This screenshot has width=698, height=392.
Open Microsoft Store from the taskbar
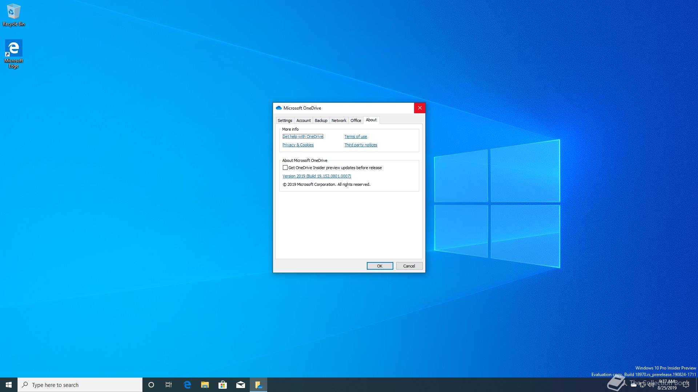tap(223, 385)
